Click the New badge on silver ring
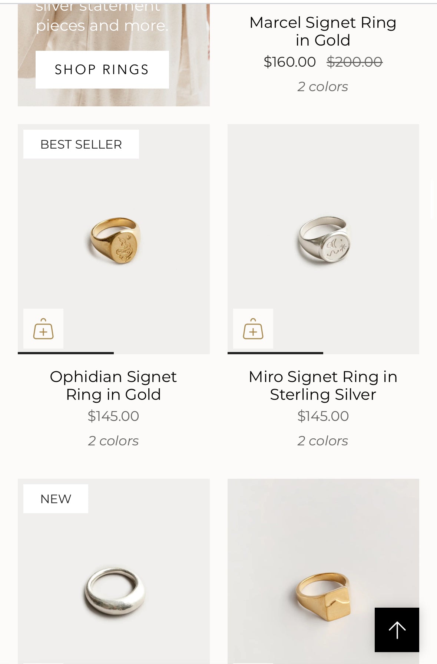The height and width of the screenshot is (664, 437). point(56,499)
